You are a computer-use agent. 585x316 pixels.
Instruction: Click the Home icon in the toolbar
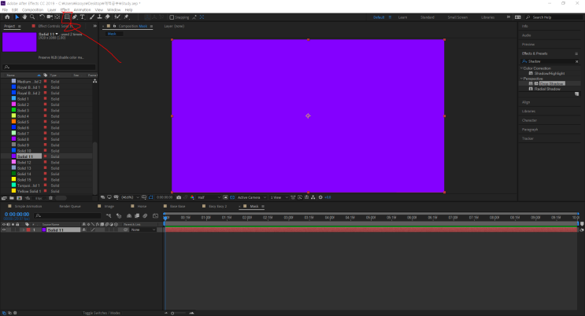coord(7,17)
